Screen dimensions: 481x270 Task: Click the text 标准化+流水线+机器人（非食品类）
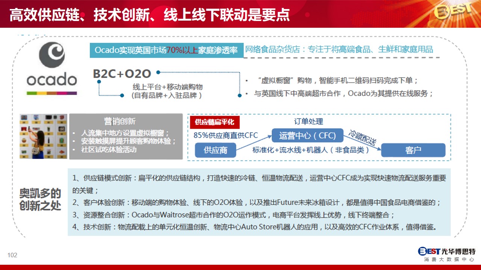(311, 150)
